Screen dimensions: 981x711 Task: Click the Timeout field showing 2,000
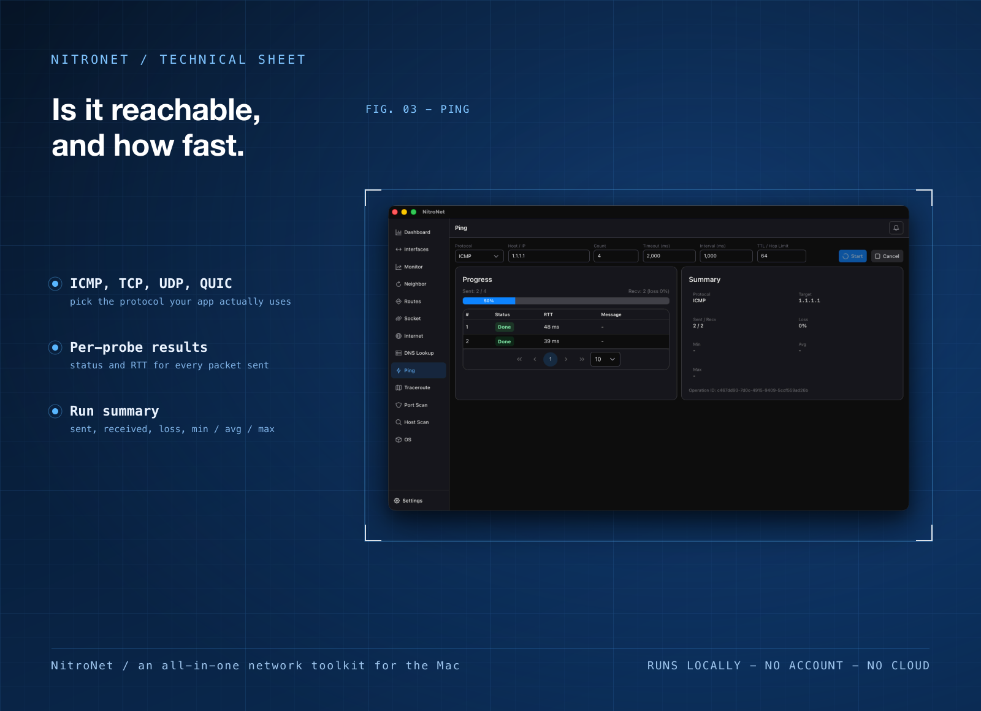669,256
